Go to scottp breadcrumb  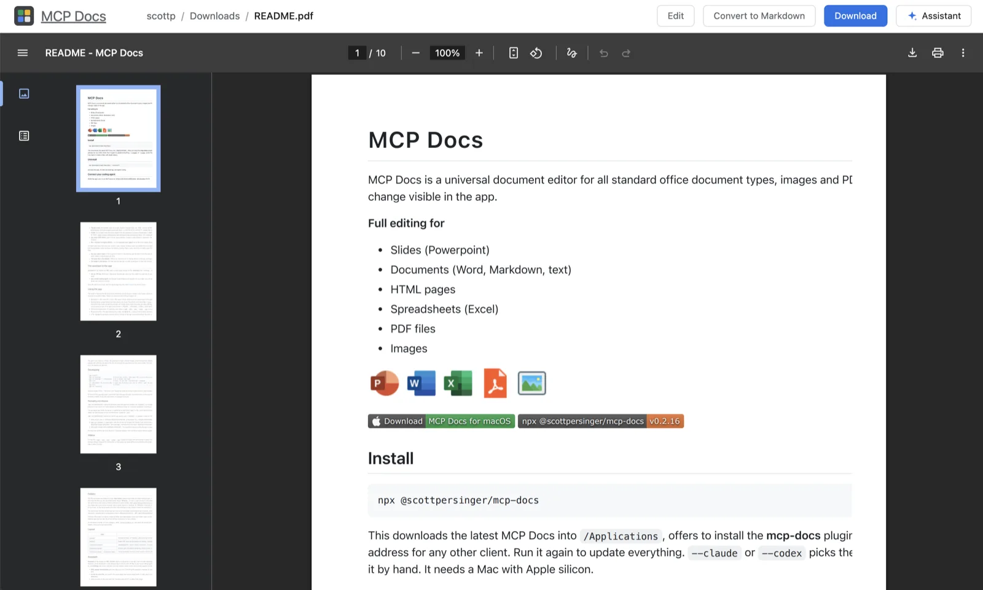pyautogui.click(x=161, y=16)
